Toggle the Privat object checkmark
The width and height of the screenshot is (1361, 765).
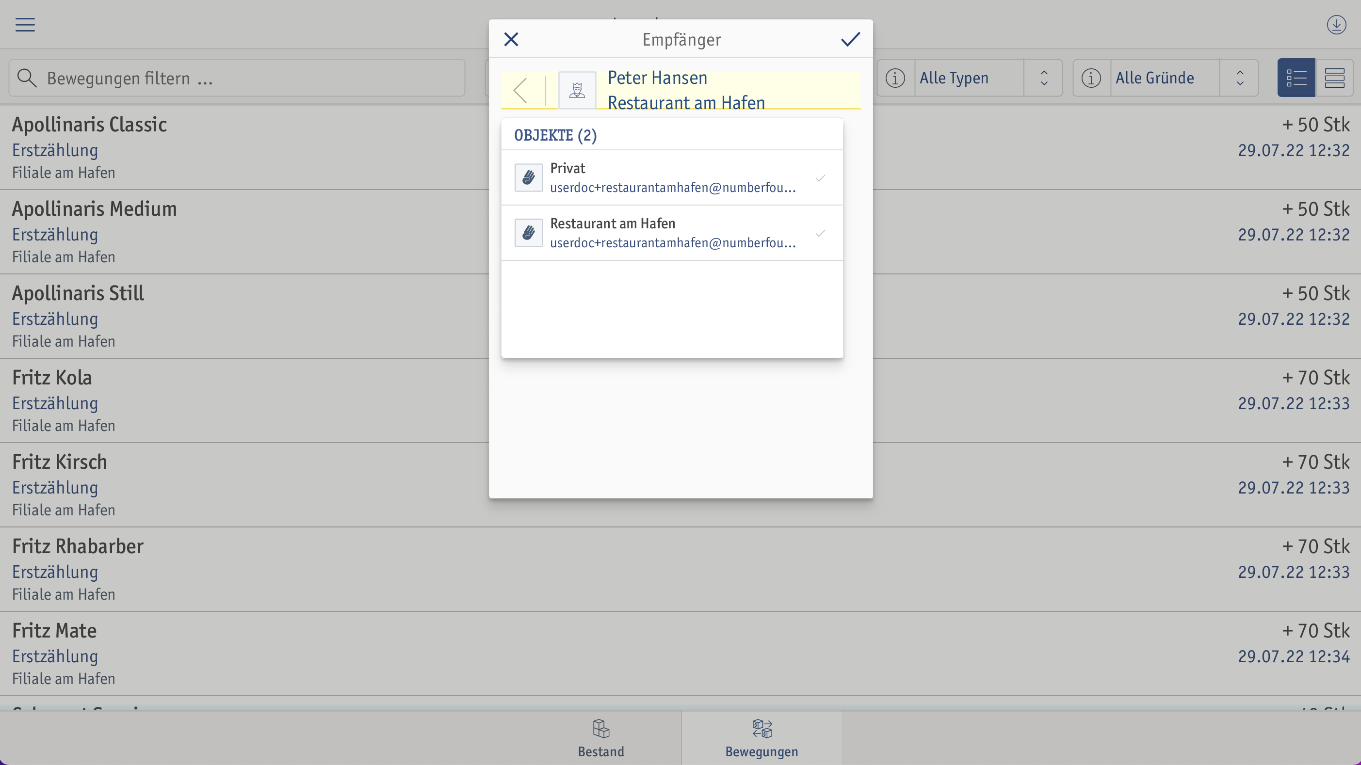coord(820,177)
